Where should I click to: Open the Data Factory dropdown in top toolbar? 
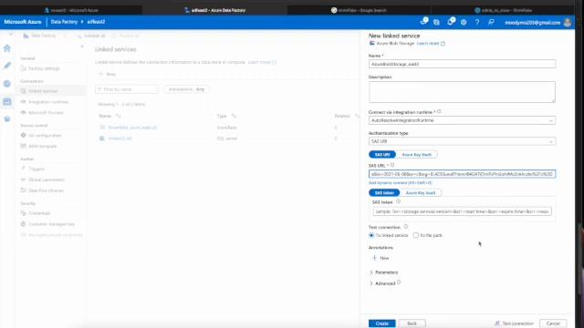click(x=44, y=36)
